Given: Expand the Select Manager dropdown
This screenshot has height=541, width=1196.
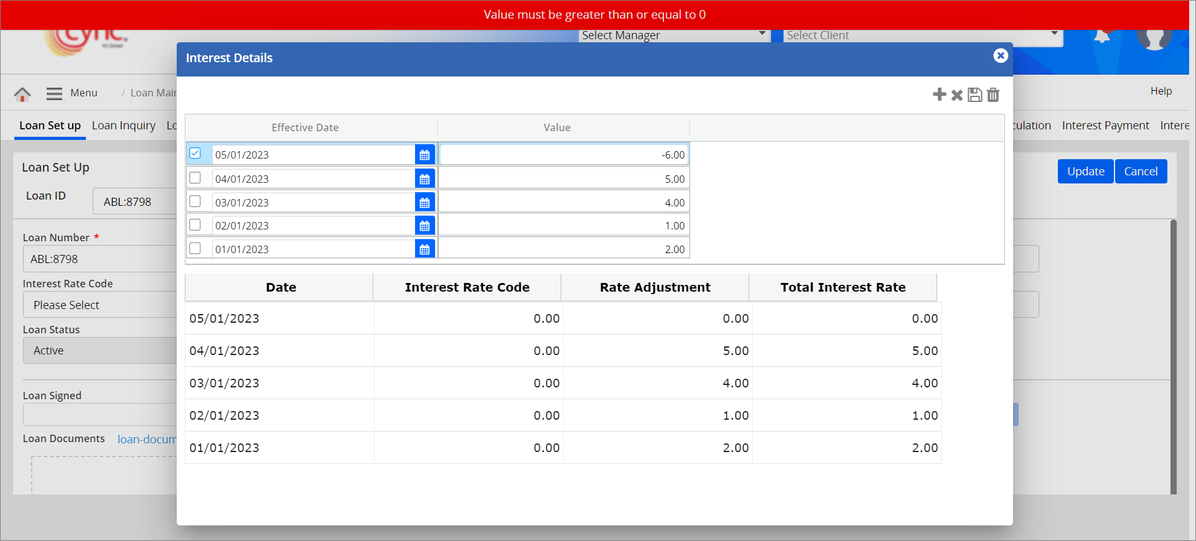Looking at the screenshot, I should [x=674, y=35].
